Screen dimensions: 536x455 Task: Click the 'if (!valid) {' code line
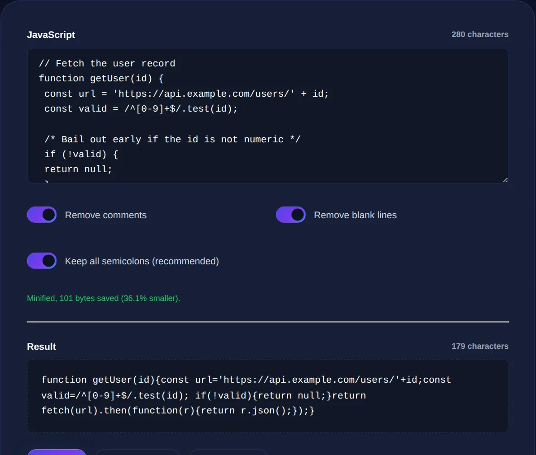tap(81, 155)
